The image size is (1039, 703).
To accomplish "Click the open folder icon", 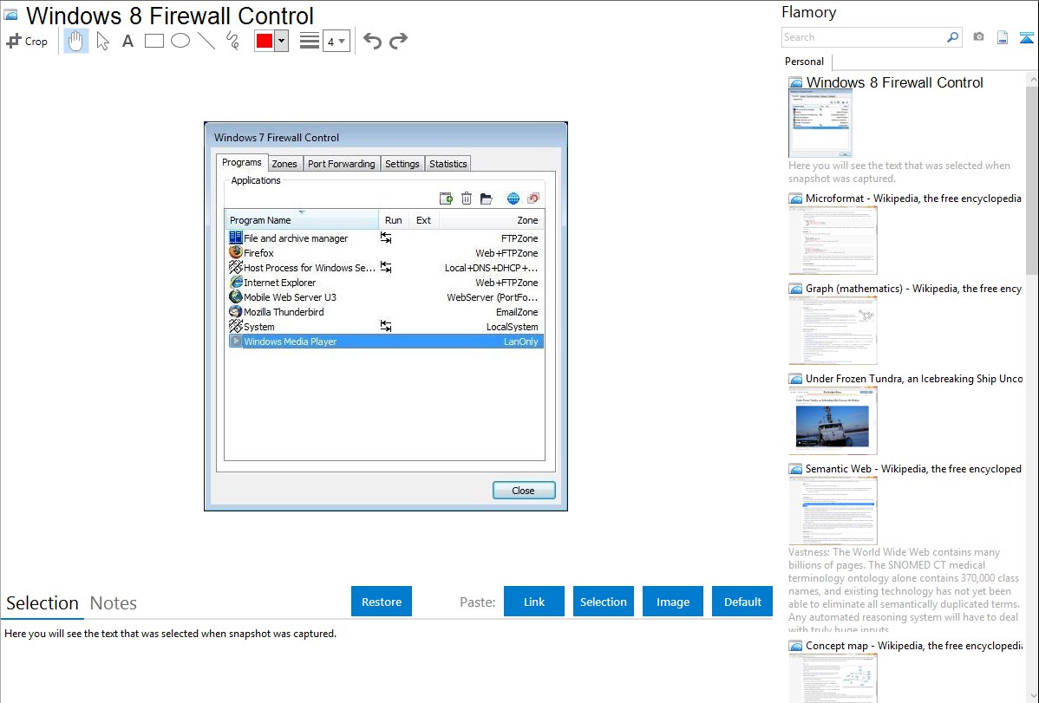I will [487, 199].
